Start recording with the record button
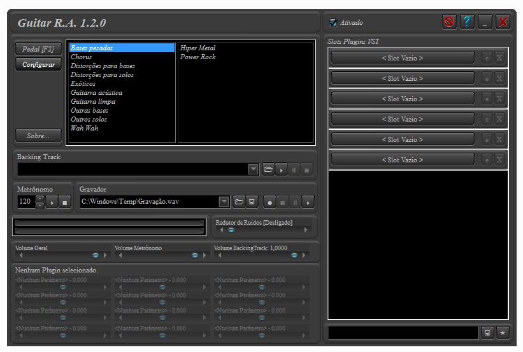The height and width of the screenshot is (352, 523). click(269, 202)
